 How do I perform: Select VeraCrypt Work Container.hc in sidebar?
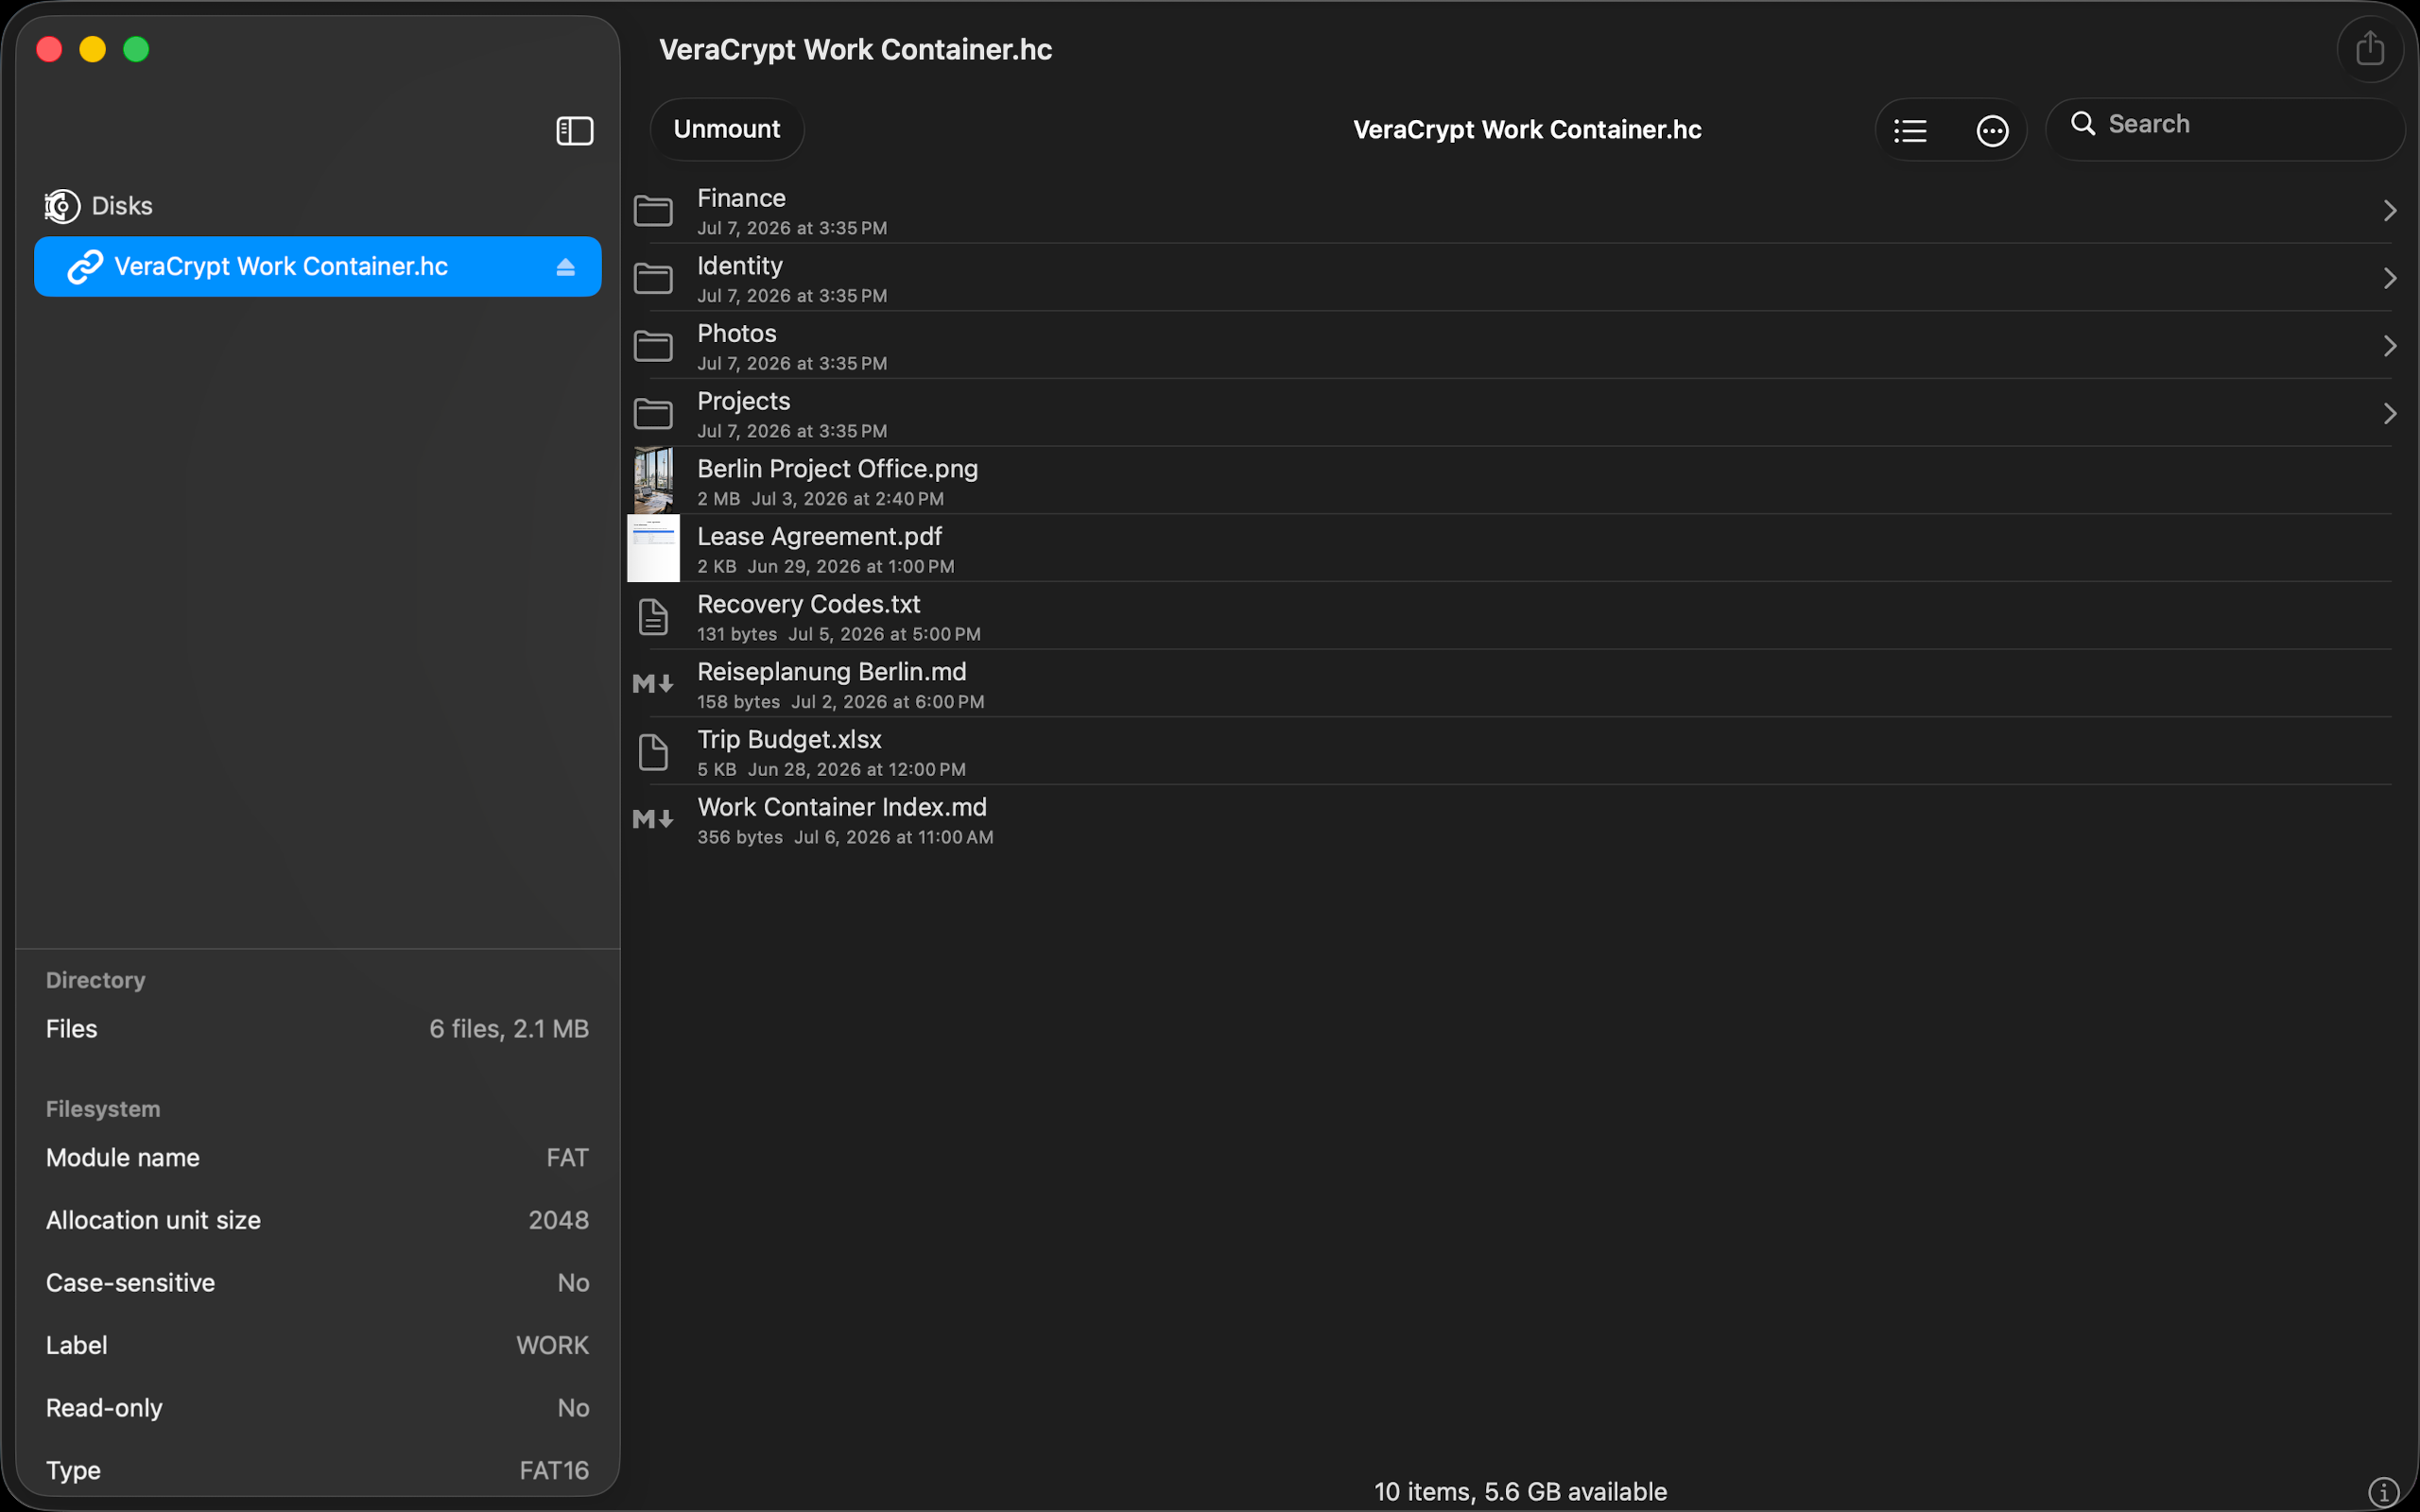coord(318,267)
